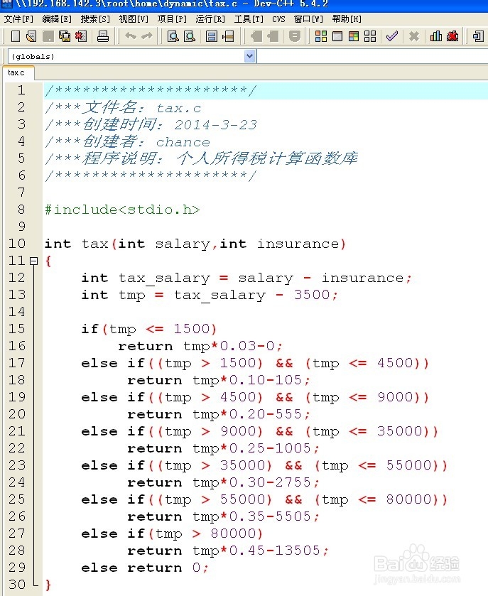This screenshot has width=488, height=596.
Task: Open the 视图[V] menu
Action: pos(134,19)
